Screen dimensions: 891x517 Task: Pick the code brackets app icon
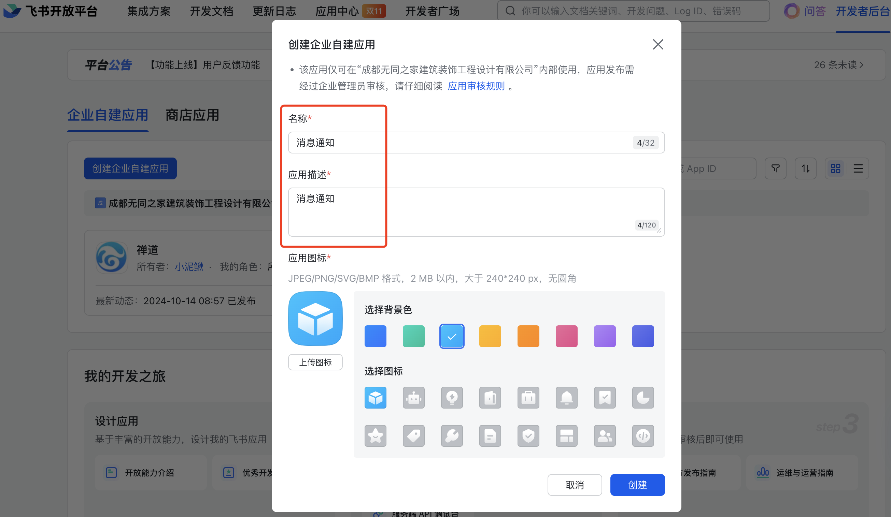pyautogui.click(x=643, y=436)
